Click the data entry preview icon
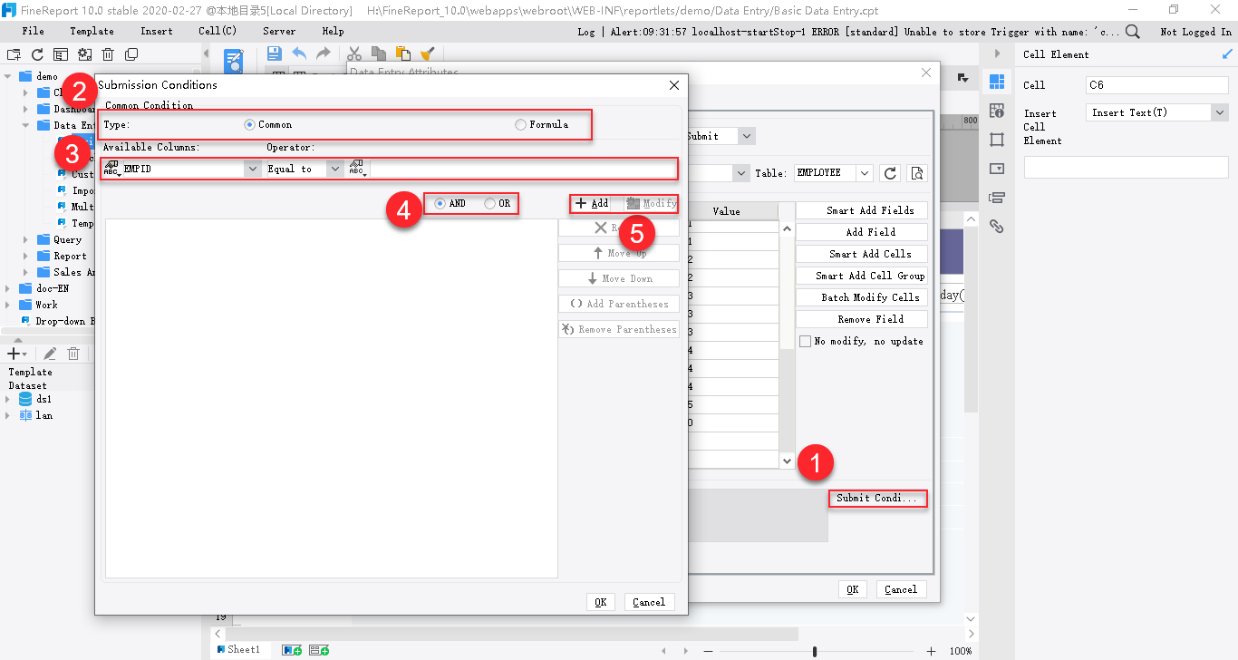1238x660 pixels. [234, 62]
